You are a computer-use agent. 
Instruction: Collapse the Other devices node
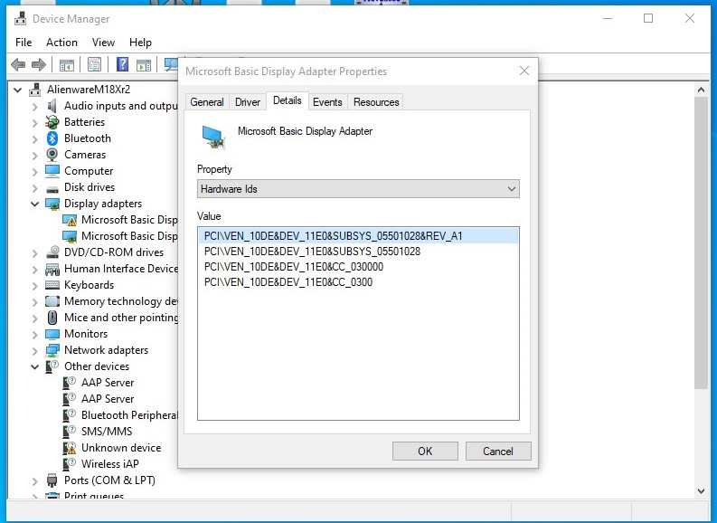coord(34,366)
